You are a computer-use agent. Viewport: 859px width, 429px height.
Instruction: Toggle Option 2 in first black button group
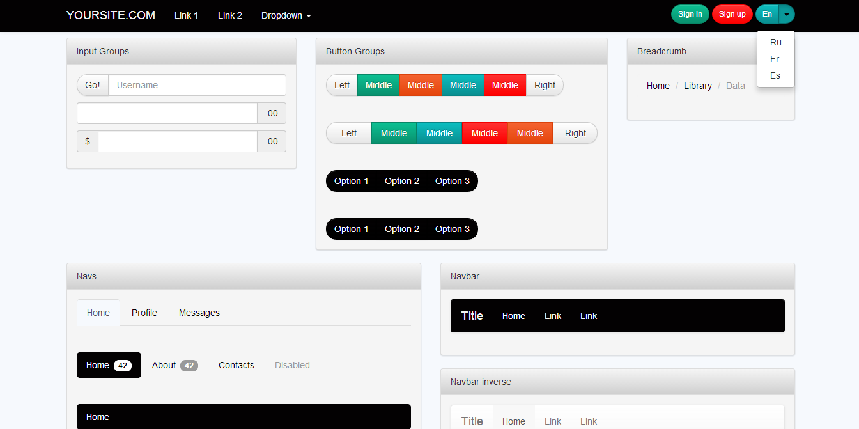(402, 181)
